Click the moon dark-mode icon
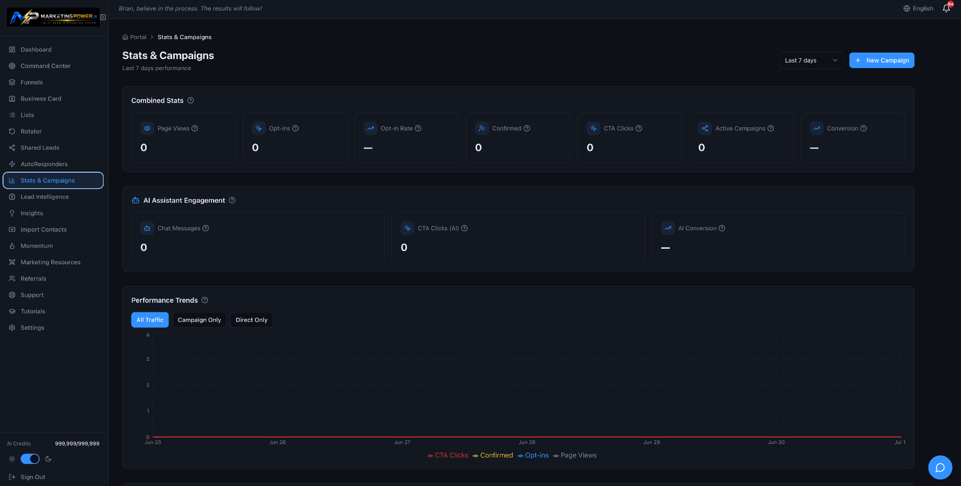 (x=49, y=459)
